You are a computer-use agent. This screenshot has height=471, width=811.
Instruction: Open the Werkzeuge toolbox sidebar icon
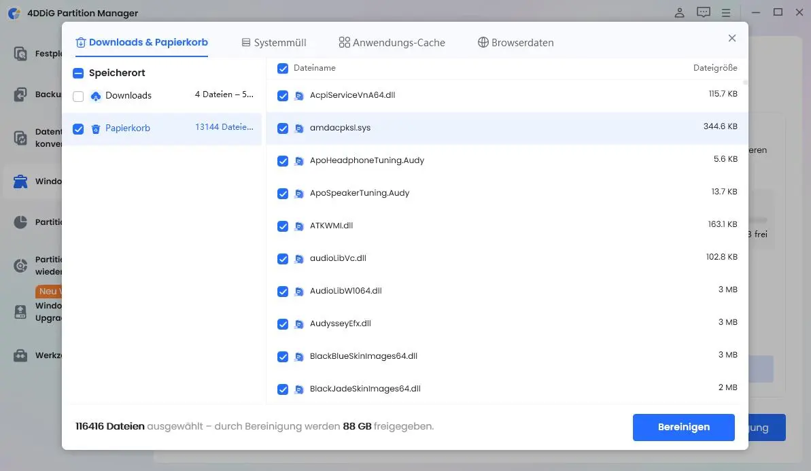point(20,355)
